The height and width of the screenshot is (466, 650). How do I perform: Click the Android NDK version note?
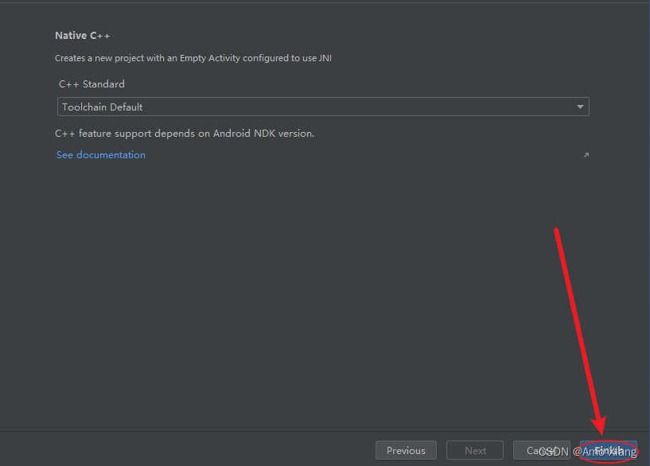pyautogui.click(x=185, y=133)
